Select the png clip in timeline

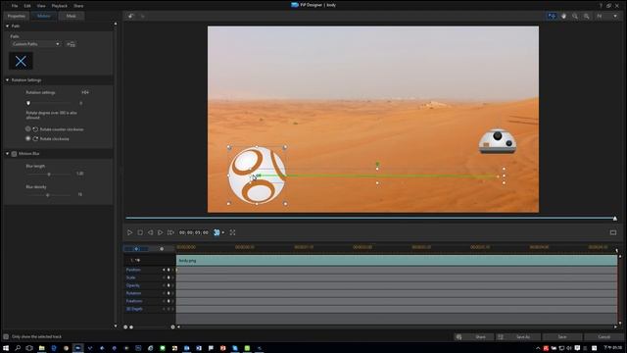pos(397,261)
